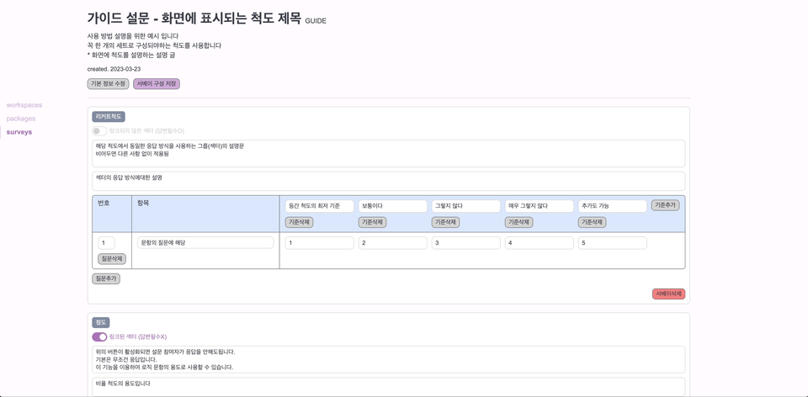Edit the sector description box starting 해당 척도에서
This screenshot has width=808, height=397.
[389, 153]
